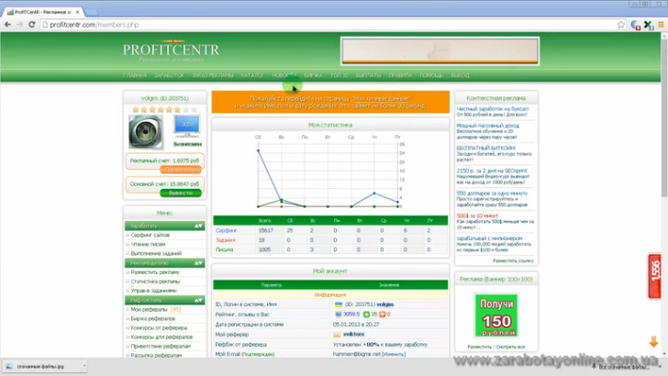Open the Chrome menu icon
This screenshot has height=376, width=668.
[x=662, y=25]
